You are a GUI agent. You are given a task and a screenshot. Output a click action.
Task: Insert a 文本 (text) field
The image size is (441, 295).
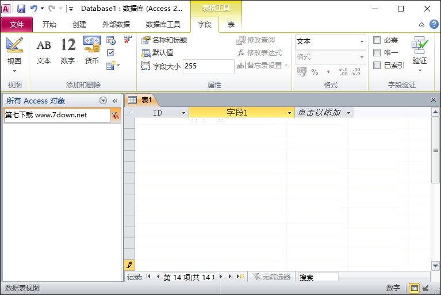pos(44,51)
